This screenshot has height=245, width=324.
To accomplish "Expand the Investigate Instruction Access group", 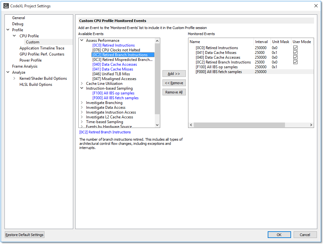I will coord(82,112).
